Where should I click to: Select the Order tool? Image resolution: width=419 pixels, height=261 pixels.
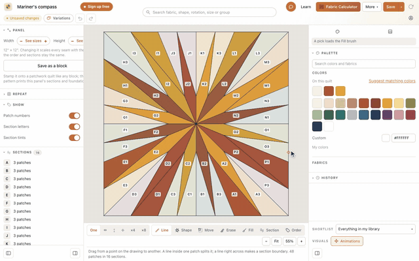(x=293, y=230)
